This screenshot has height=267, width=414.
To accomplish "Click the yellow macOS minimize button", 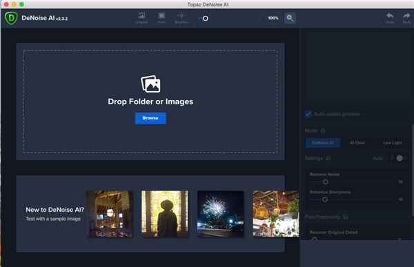I will click(x=14, y=4).
